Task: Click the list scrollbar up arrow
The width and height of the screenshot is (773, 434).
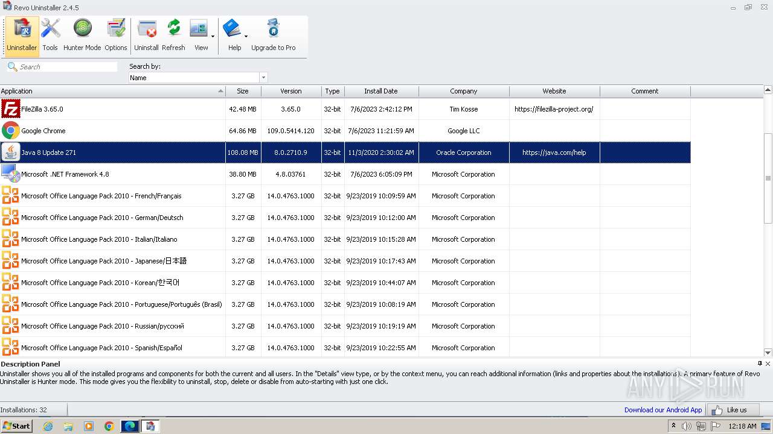Action: pos(768,90)
